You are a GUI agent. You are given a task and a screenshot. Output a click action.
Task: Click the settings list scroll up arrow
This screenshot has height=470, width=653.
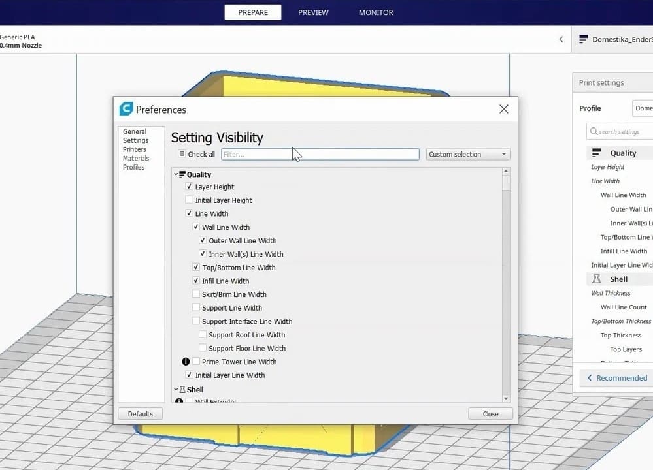pyautogui.click(x=506, y=172)
